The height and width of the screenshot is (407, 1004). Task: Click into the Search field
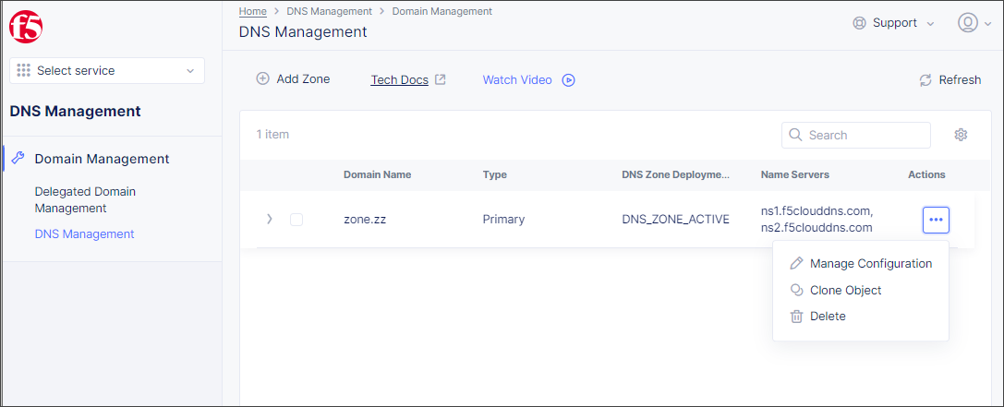pyautogui.click(x=856, y=135)
